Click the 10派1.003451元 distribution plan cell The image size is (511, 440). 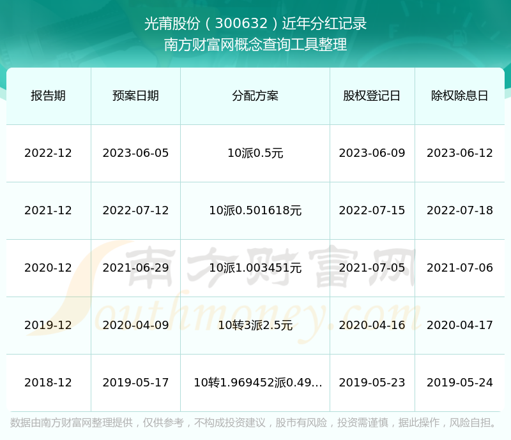click(x=255, y=268)
